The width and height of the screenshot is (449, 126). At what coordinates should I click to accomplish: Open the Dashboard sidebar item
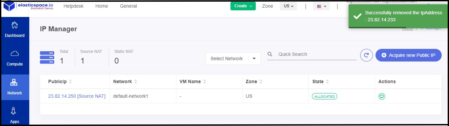[15, 30]
